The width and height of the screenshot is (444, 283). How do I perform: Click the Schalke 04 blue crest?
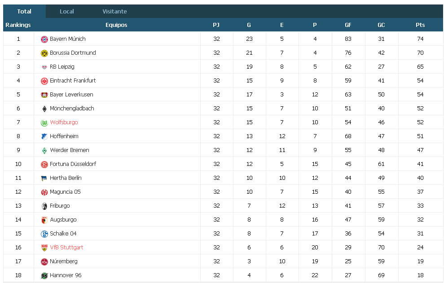coord(44,234)
